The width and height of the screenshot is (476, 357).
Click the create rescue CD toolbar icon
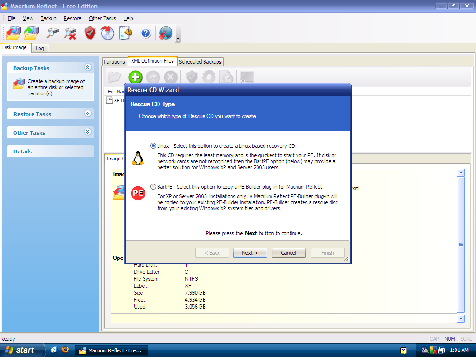107,33
